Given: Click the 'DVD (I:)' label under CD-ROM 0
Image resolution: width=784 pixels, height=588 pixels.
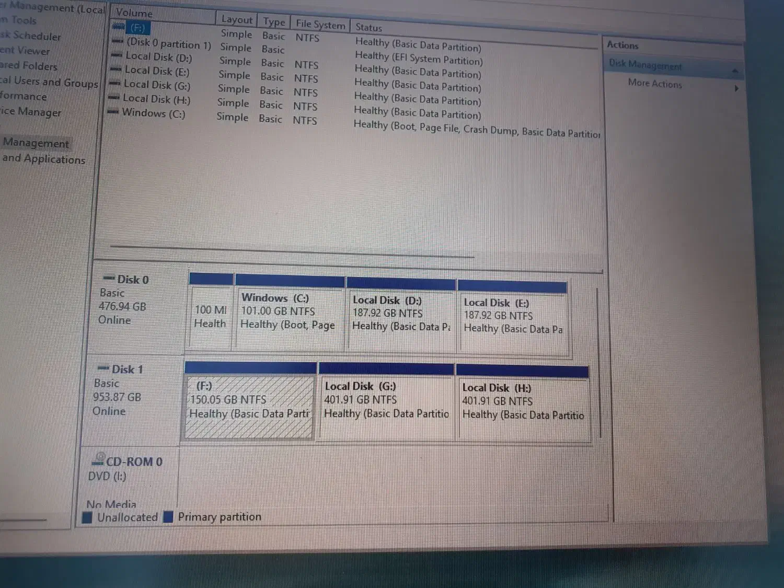Looking at the screenshot, I should click(x=107, y=476).
